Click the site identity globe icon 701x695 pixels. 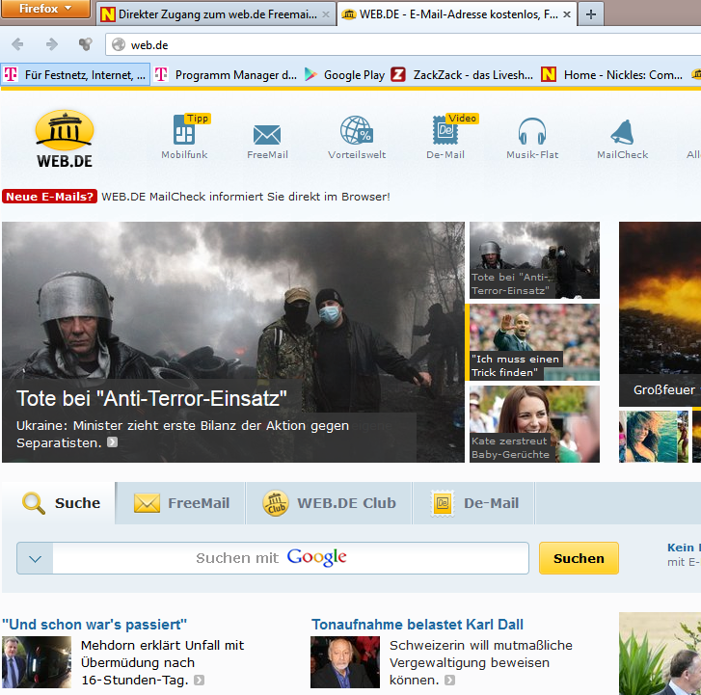tap(119, 44)
